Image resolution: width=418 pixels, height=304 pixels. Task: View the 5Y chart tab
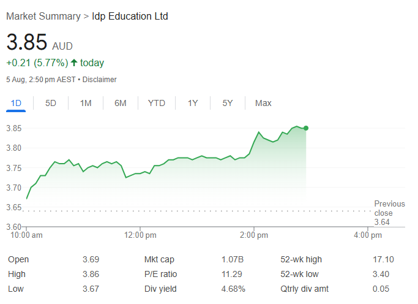click(x=228, y=103)
